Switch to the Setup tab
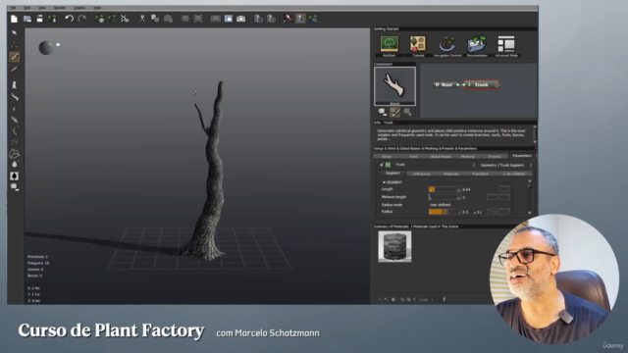628x353 pixels. (x=386, y=157)
